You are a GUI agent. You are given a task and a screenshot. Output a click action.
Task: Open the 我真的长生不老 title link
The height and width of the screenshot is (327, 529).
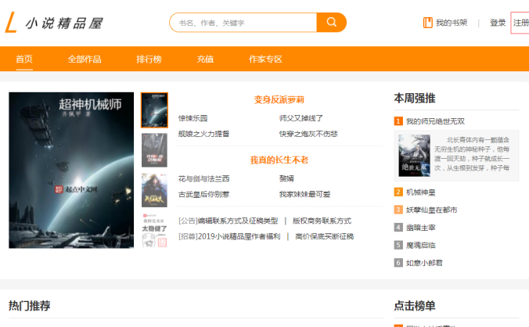[279, 160]
